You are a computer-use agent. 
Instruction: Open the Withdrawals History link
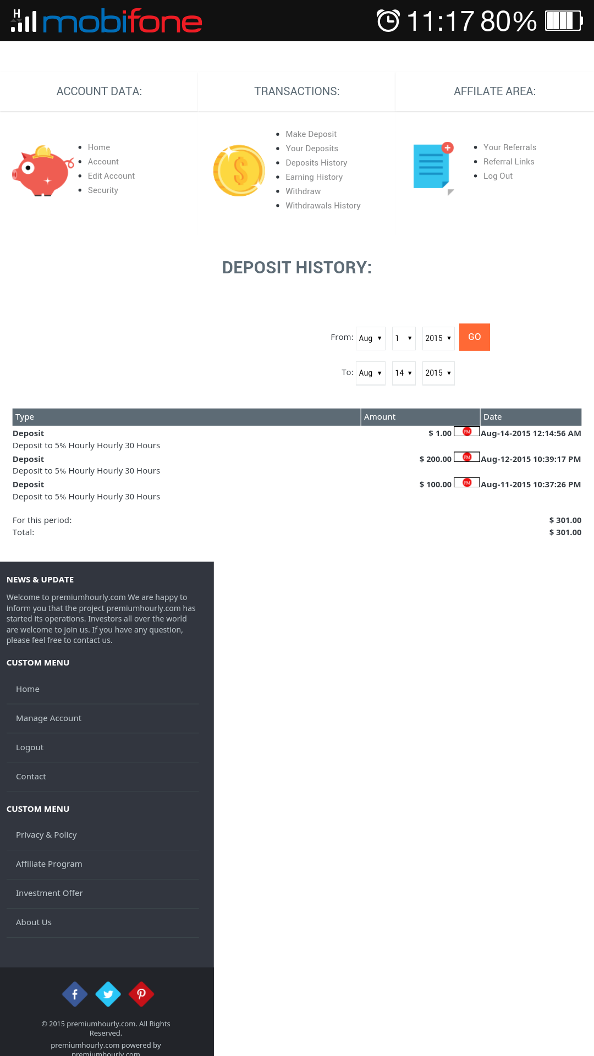click(x=323, y=206)
